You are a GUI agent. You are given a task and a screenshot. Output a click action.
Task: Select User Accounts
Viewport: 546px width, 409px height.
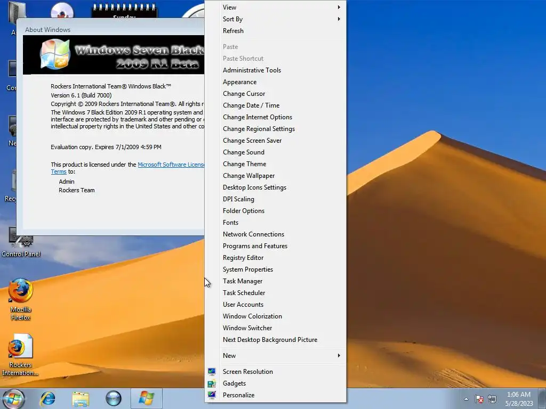click(276, 305)
